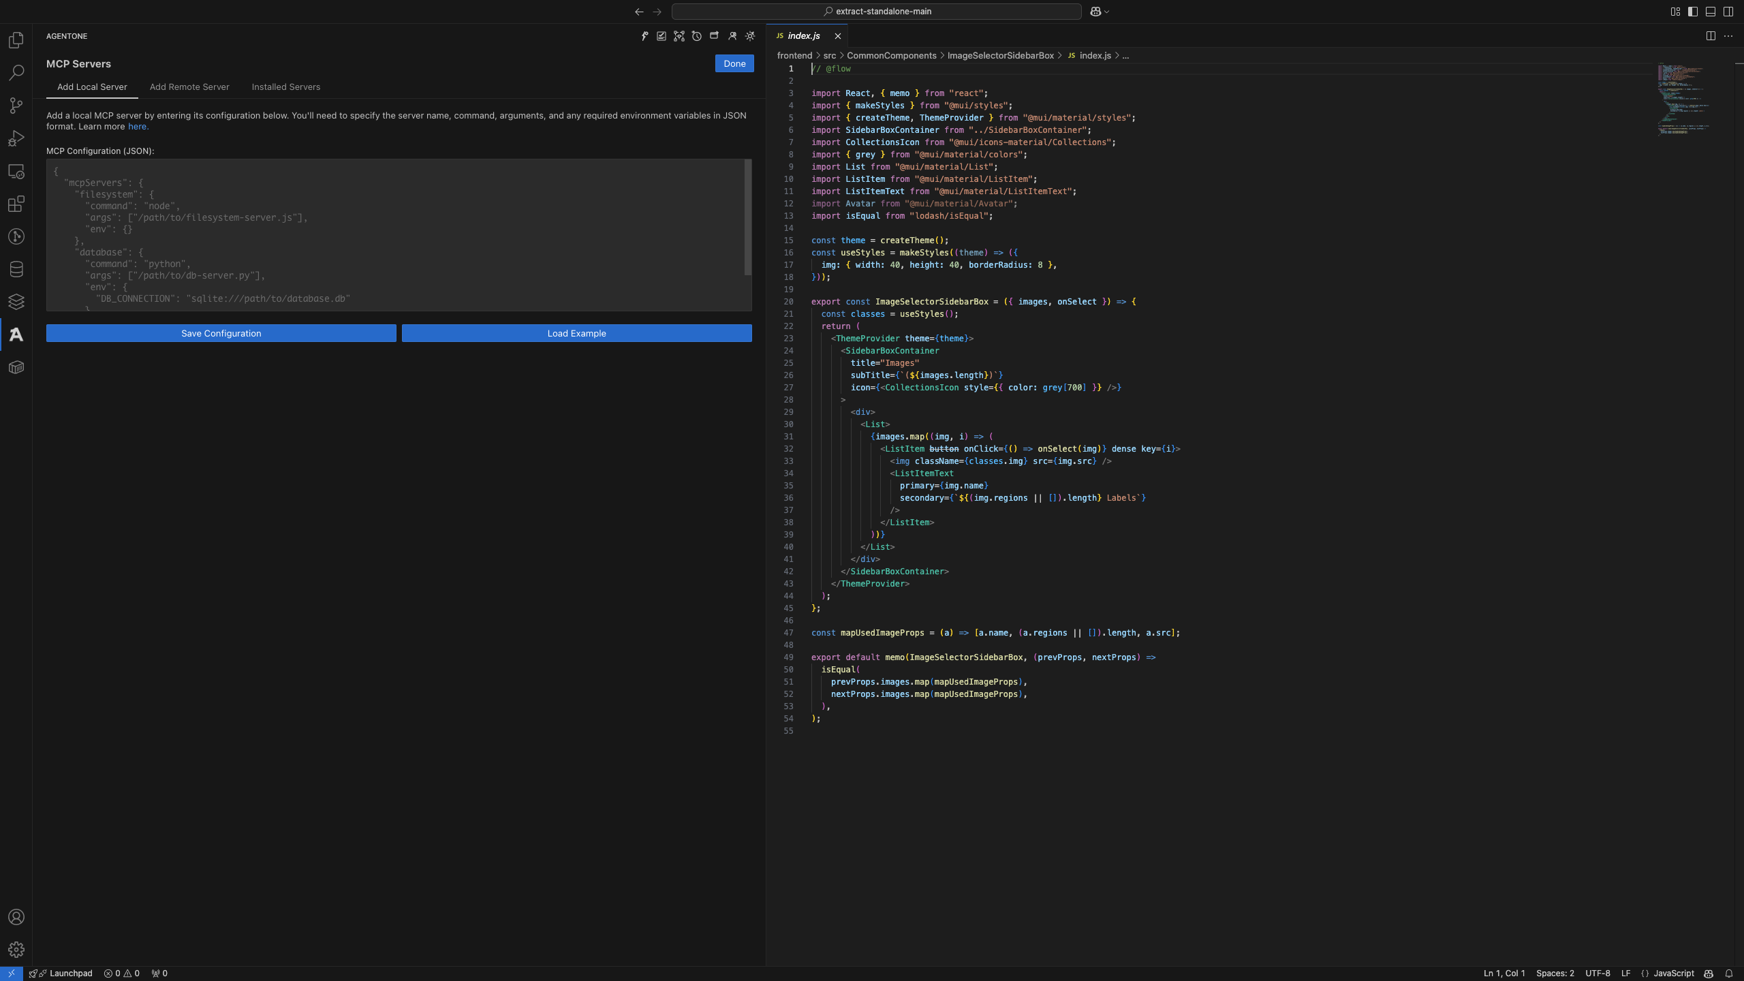Viewport: 1744px width, 981px height.
Task: Switch to the Installed Servers tab
Action: click(x=285, y=87)
